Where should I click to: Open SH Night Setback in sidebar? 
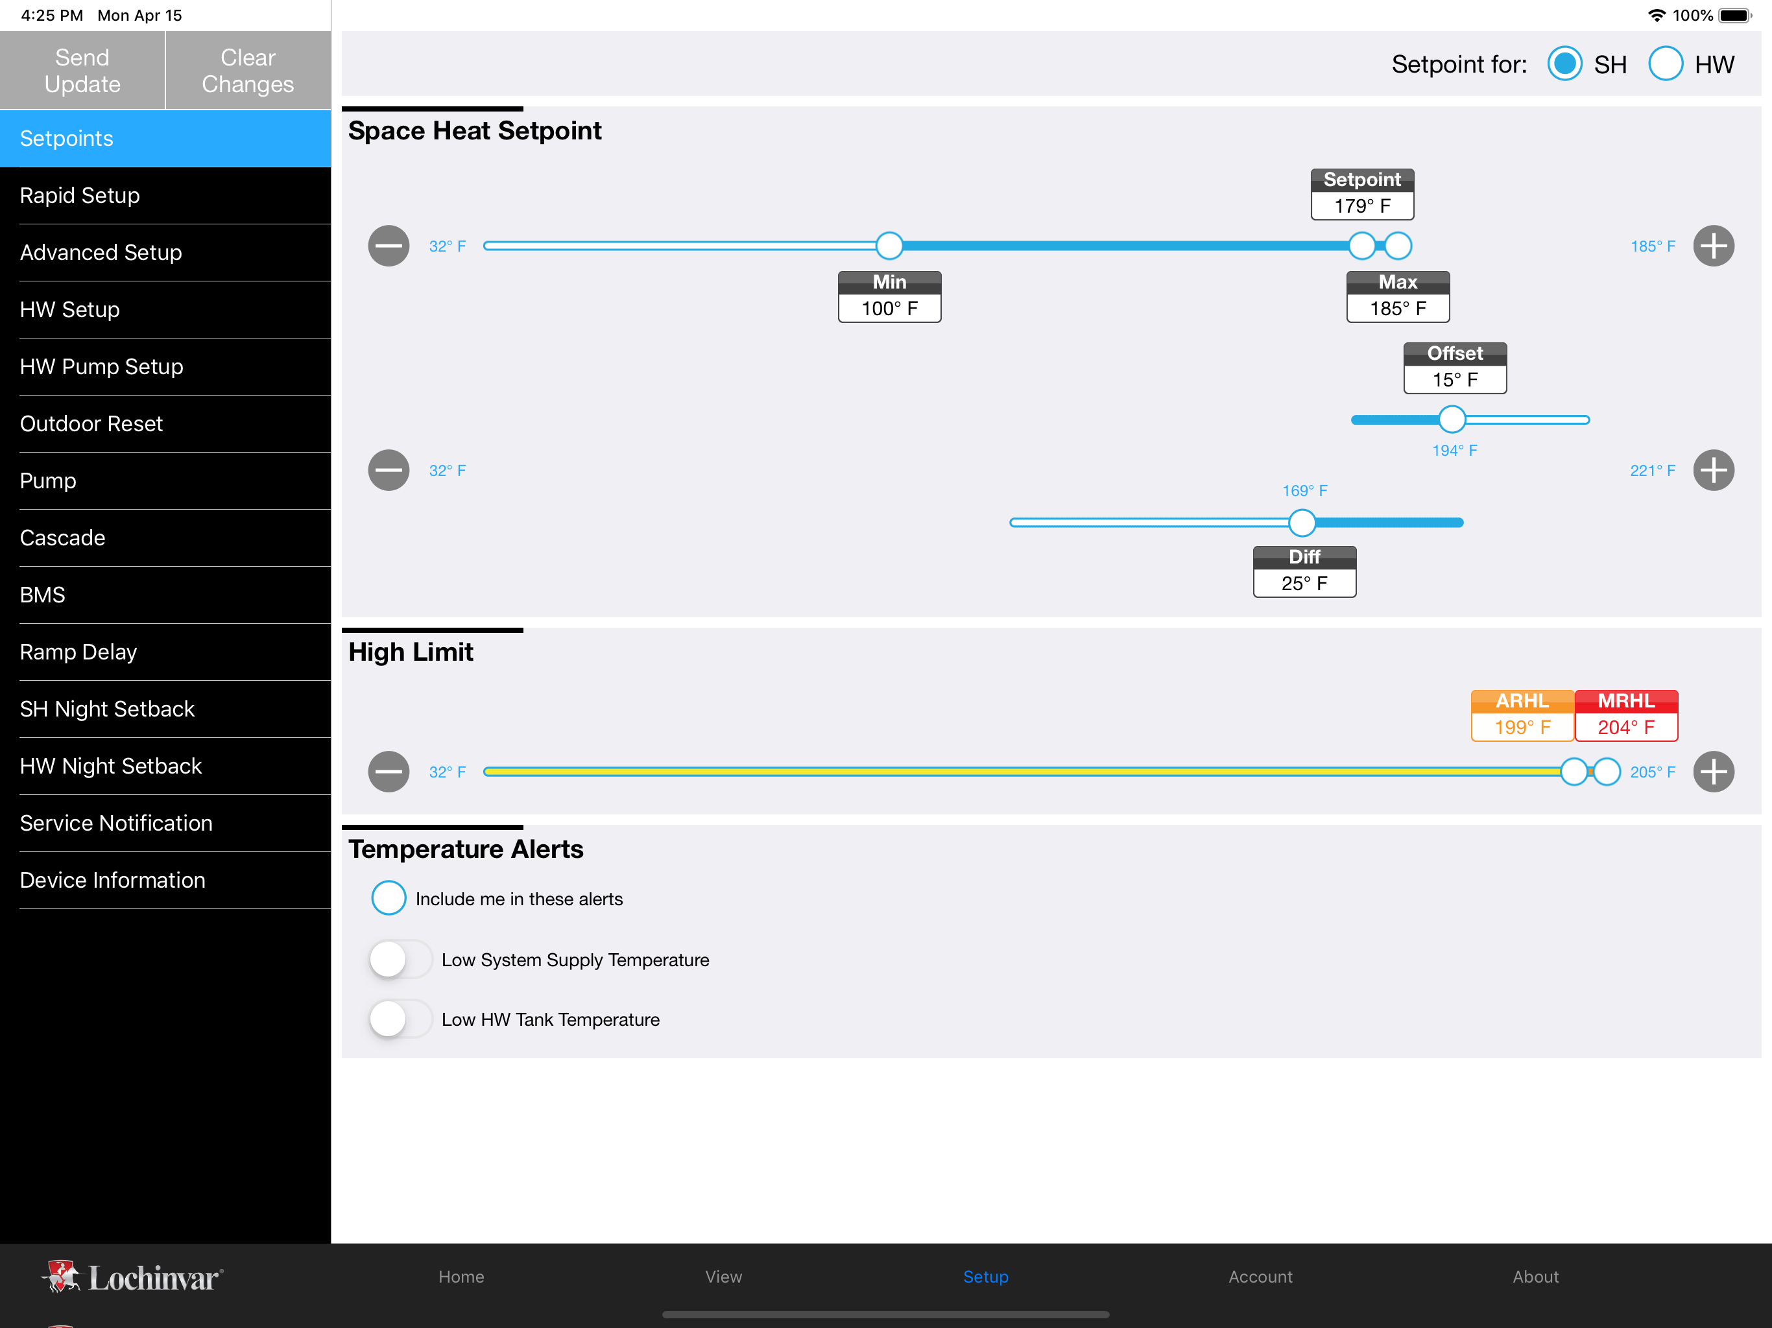pyautogui.click(x=166, y=709)
